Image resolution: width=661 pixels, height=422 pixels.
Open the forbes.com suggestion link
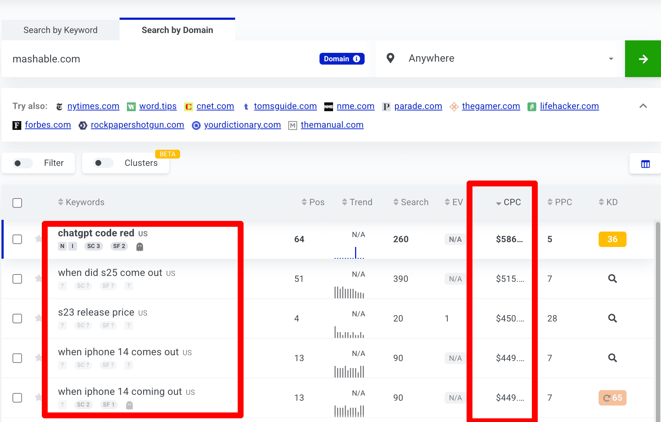tap(48, 125)
